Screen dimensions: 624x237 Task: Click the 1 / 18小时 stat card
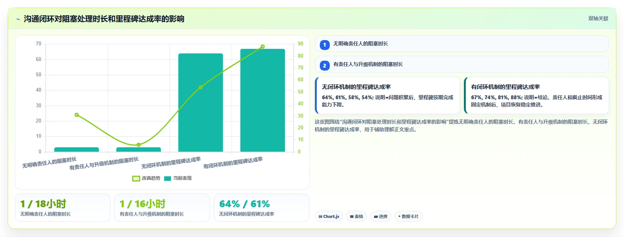click(x=63, y=208)
